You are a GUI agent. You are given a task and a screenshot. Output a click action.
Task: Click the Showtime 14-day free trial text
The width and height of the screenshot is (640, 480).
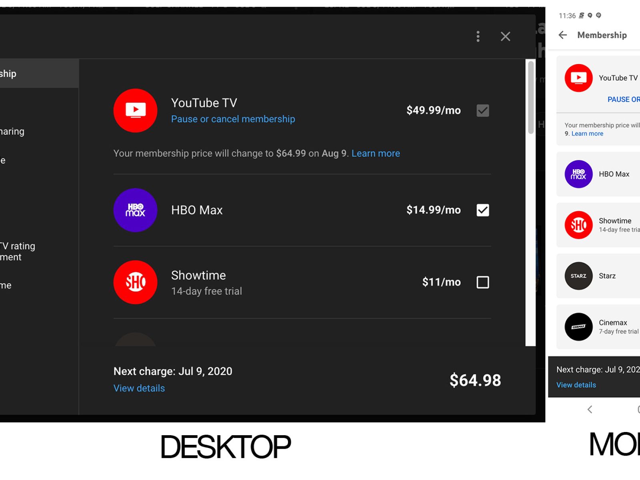[206, 291]
